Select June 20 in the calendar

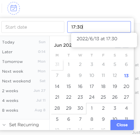[126, 86]
